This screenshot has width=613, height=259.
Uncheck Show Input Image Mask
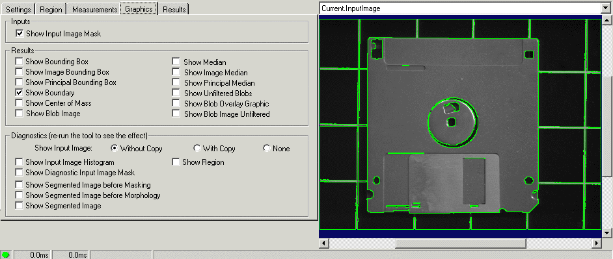pos(20,34)
